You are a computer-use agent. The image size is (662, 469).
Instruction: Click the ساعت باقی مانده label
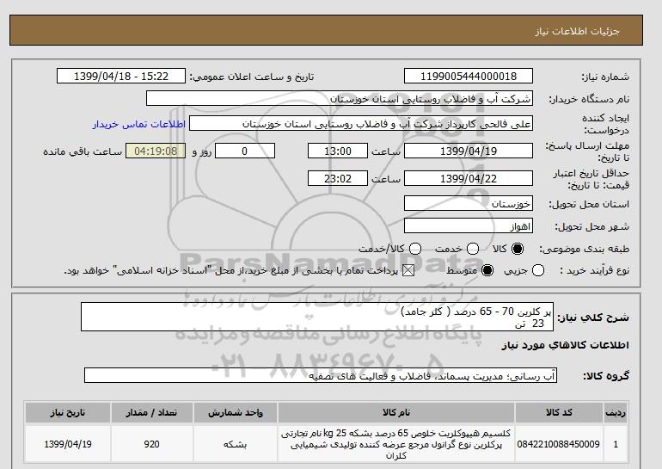pyautogui.click(x=83, y=151)
